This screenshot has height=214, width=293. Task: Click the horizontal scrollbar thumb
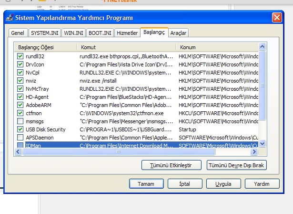pos(119,151)
